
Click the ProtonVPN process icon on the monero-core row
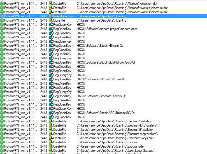2,29
